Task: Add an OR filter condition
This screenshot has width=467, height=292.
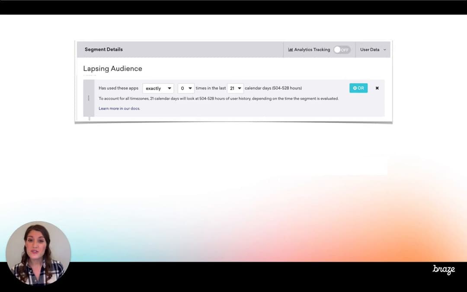Action: click(x=358, y=88)
